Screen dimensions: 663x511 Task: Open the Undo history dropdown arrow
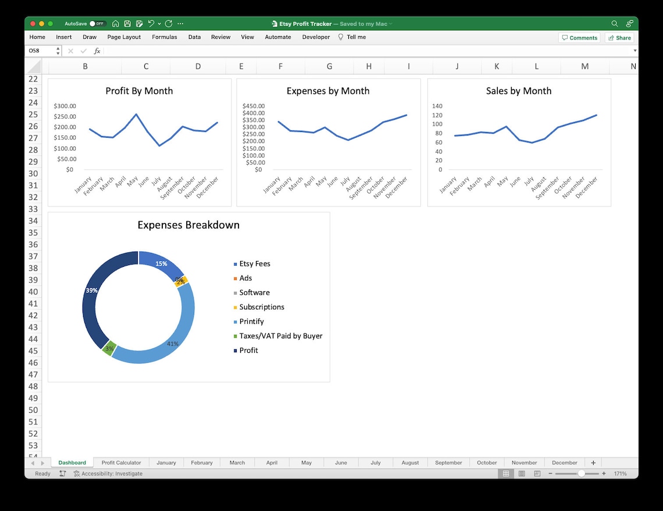pos(159,23)
